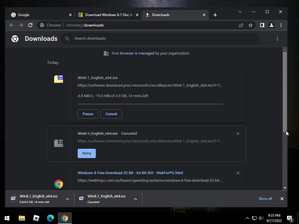This screenshot has width=299, height=224.
Task: Click the Win8.1_English_x64.iso active file name
Action: tap(98, 78)
